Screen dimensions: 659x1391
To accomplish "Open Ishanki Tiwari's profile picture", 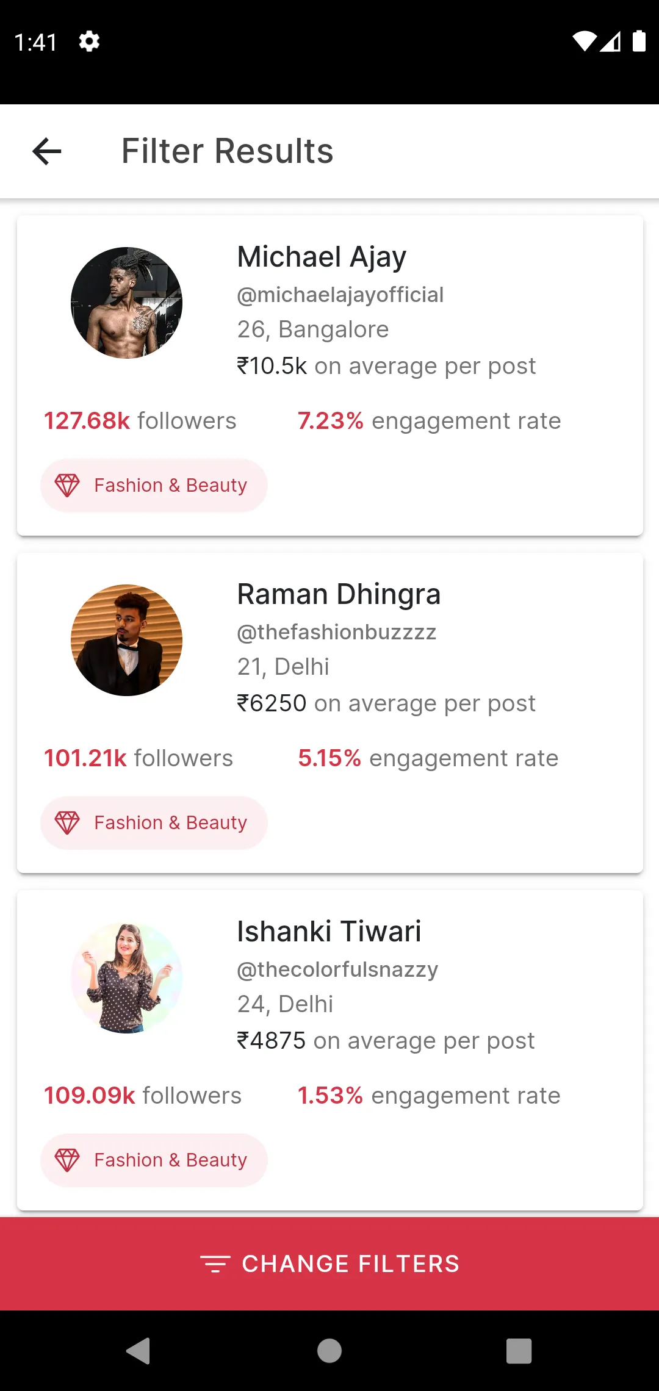I will tap(126, 977).
